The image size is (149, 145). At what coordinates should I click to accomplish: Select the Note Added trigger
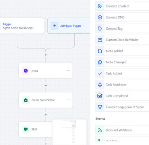[x=122, y=51]
